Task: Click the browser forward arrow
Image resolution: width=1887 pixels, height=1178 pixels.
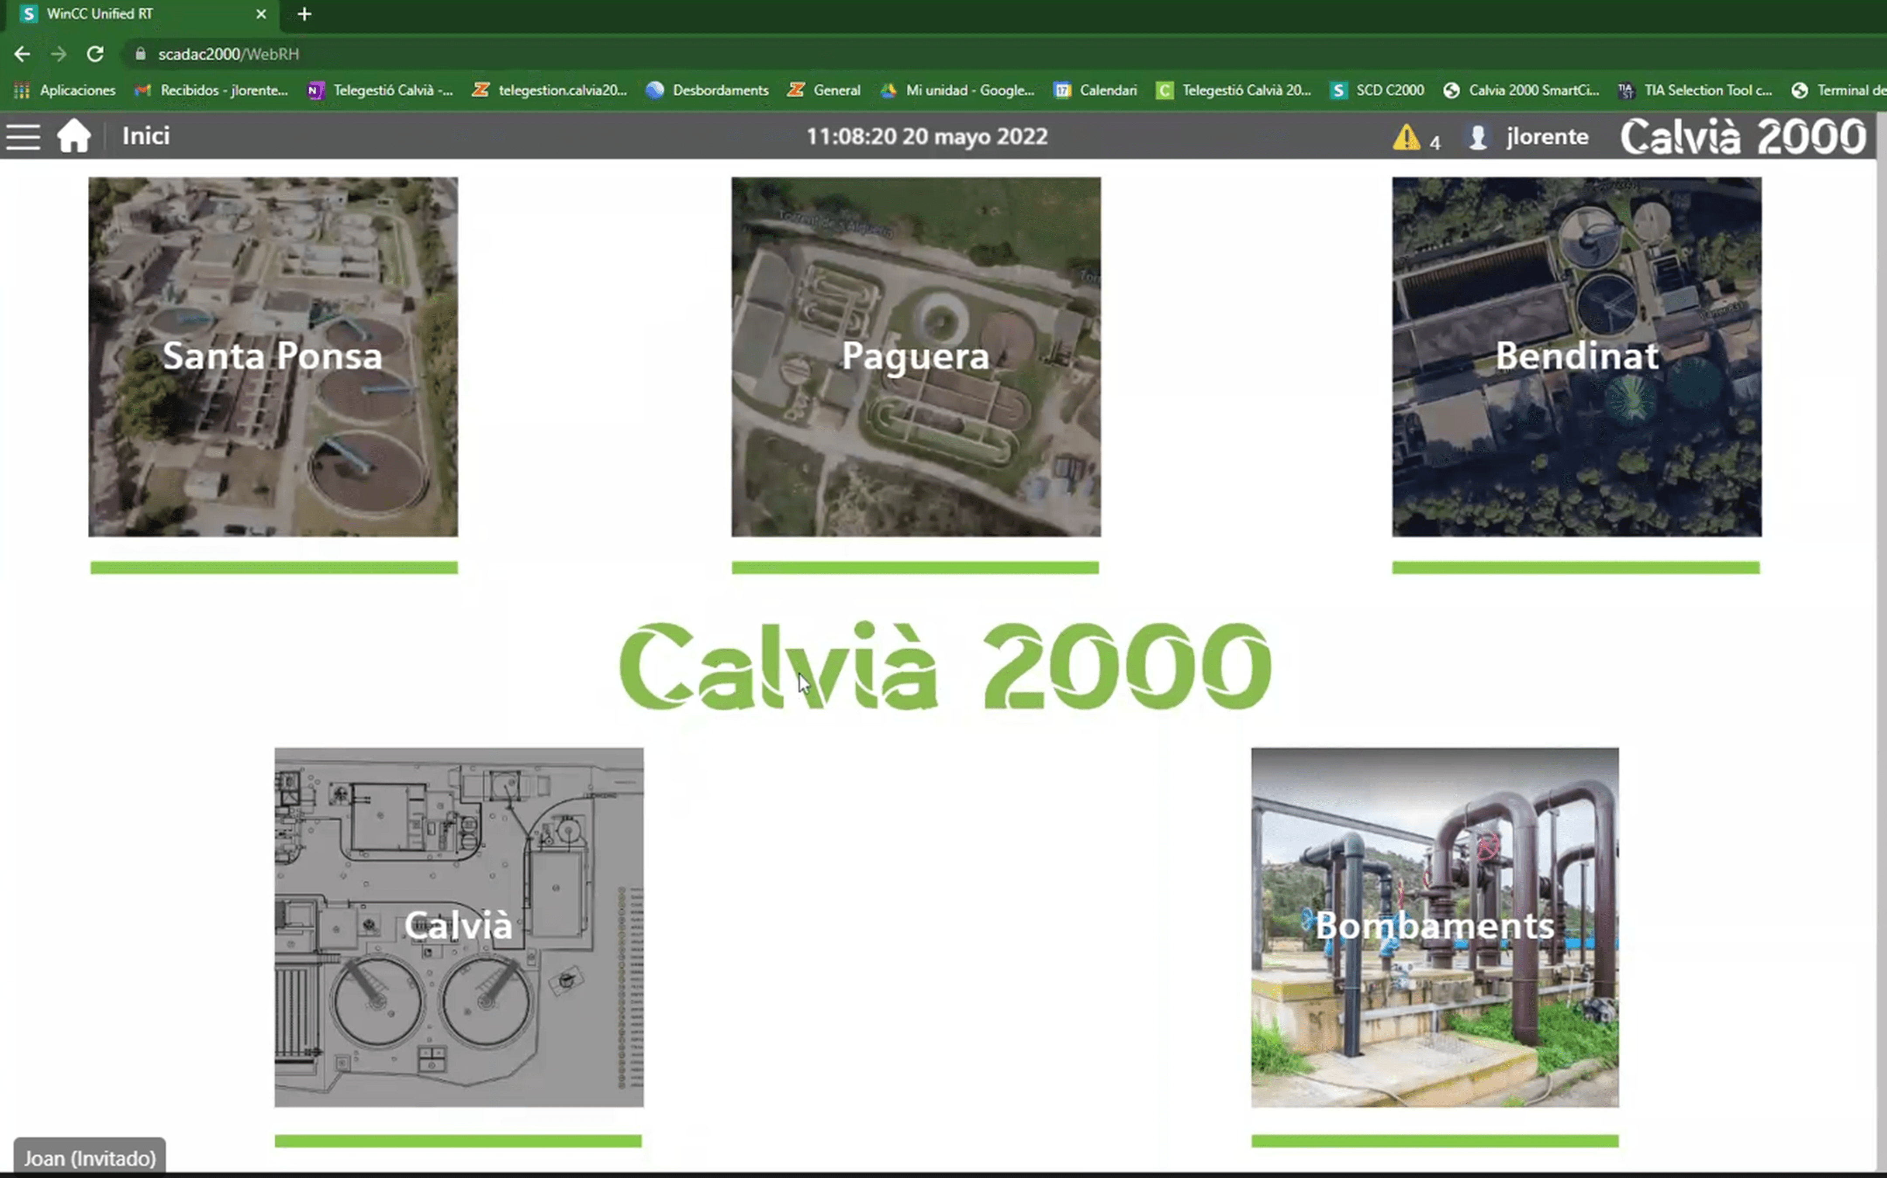Action: 59,54
